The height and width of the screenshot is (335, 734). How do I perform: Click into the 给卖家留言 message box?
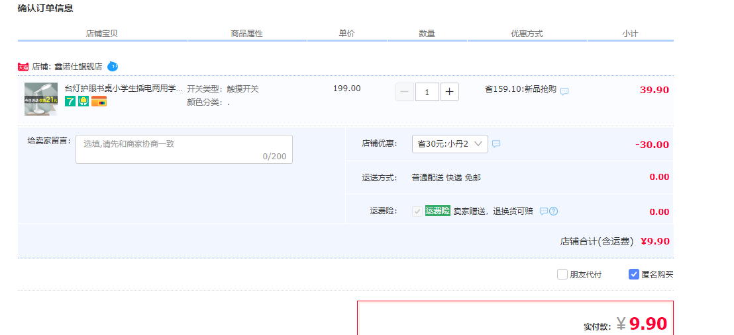coord(184,149)
